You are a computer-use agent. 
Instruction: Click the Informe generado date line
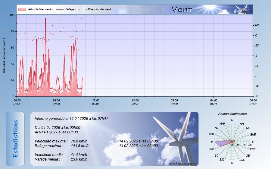point(71,119)
